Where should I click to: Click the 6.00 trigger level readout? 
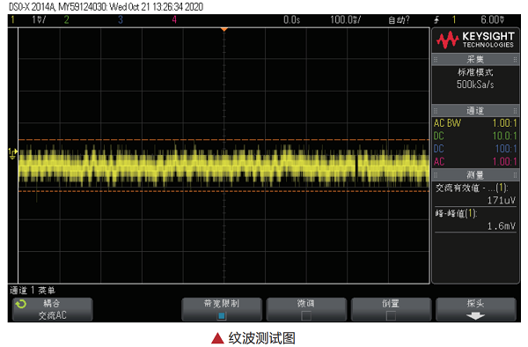(x=492, y=20)
